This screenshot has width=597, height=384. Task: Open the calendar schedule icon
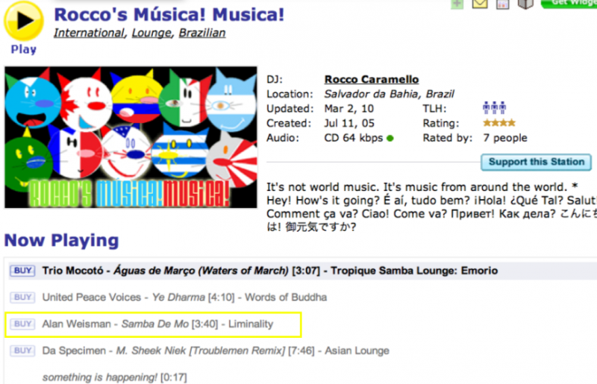point(502,4)
